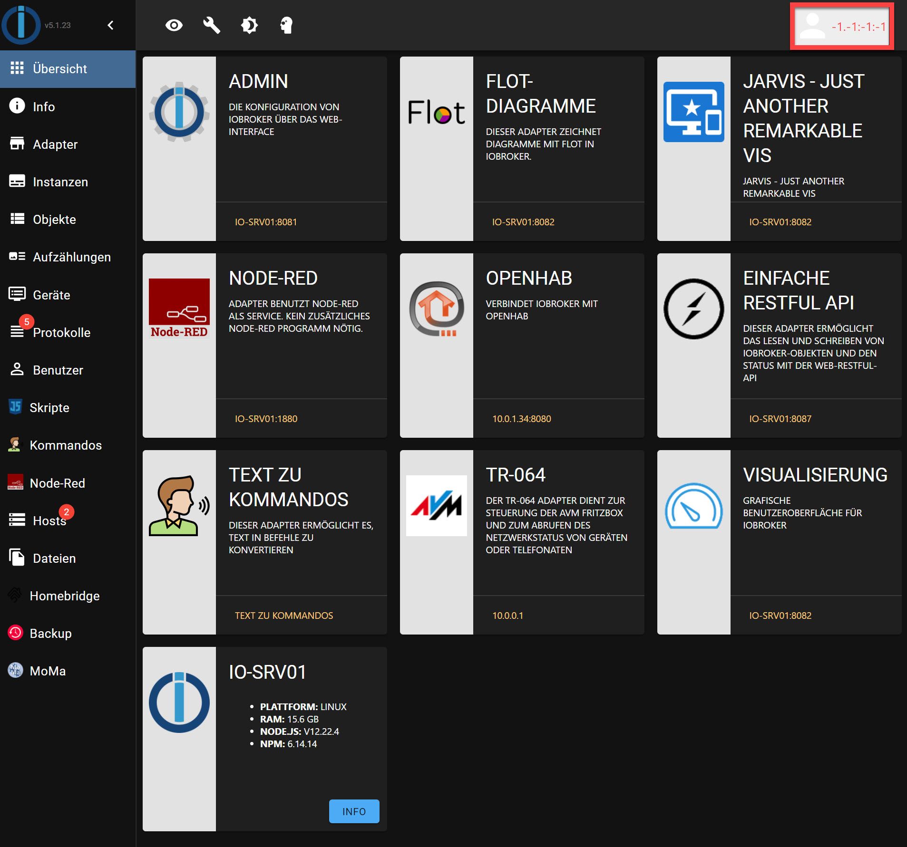The image size is (907, 847).
Task: Open the openHAB link 10.0.1.34:8080
Action: coord(522,419)
